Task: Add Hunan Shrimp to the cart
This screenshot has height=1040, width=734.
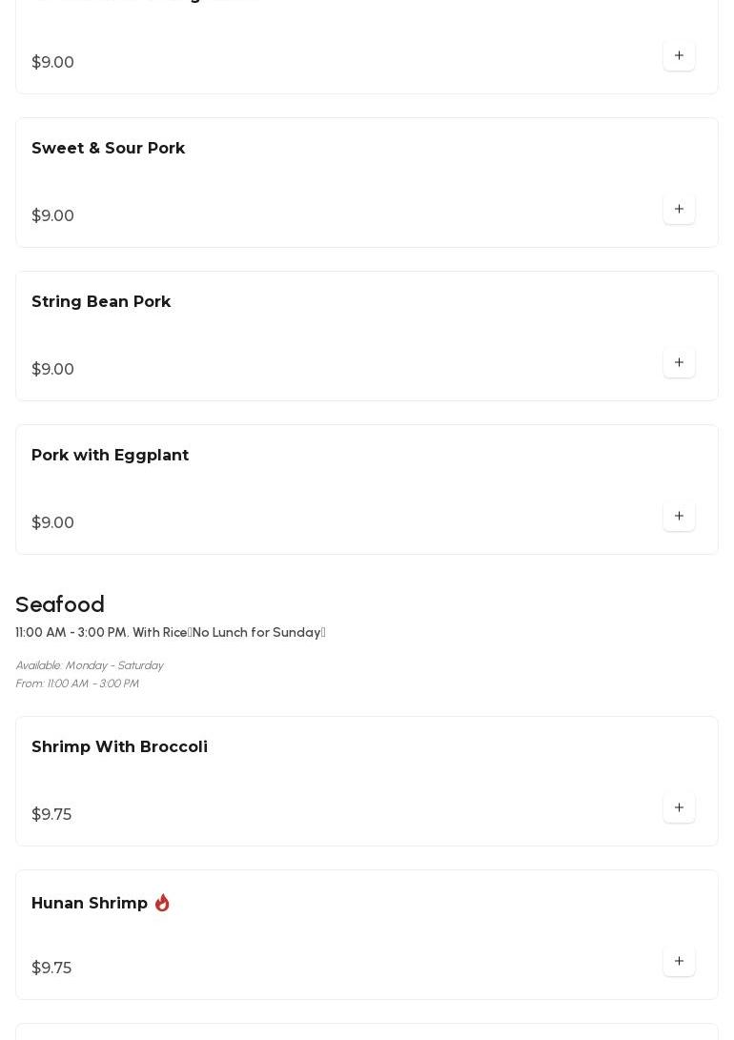Action: [x=679, y=961]
